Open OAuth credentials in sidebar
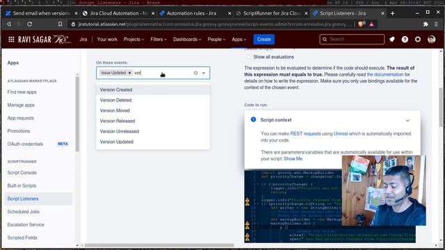The image size is (445, 250). (25, 144)
